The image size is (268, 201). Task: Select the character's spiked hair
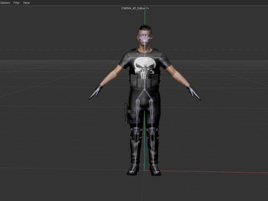point(145,28)
